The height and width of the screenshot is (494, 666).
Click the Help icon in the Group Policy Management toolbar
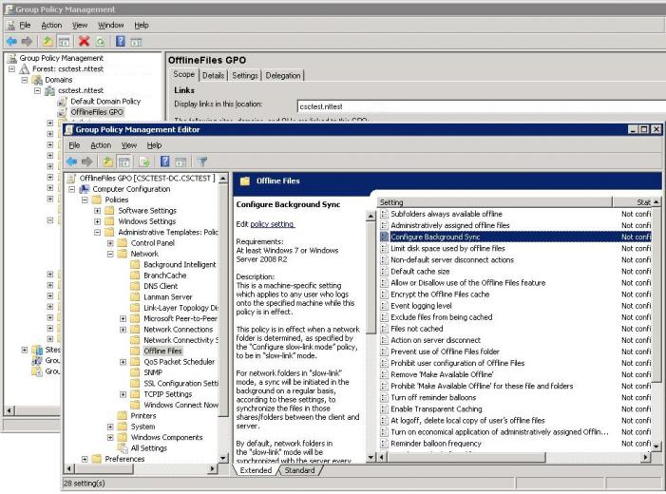(x=121, y=41)
